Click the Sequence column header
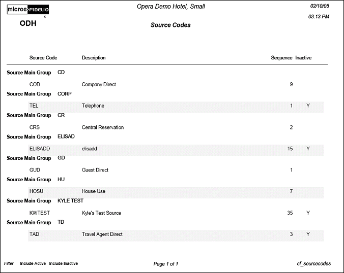 coord(281,58)
